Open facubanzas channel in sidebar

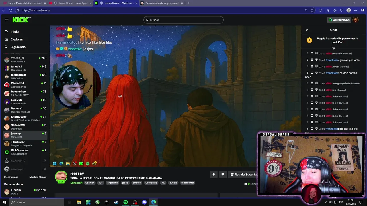point(25,76)
